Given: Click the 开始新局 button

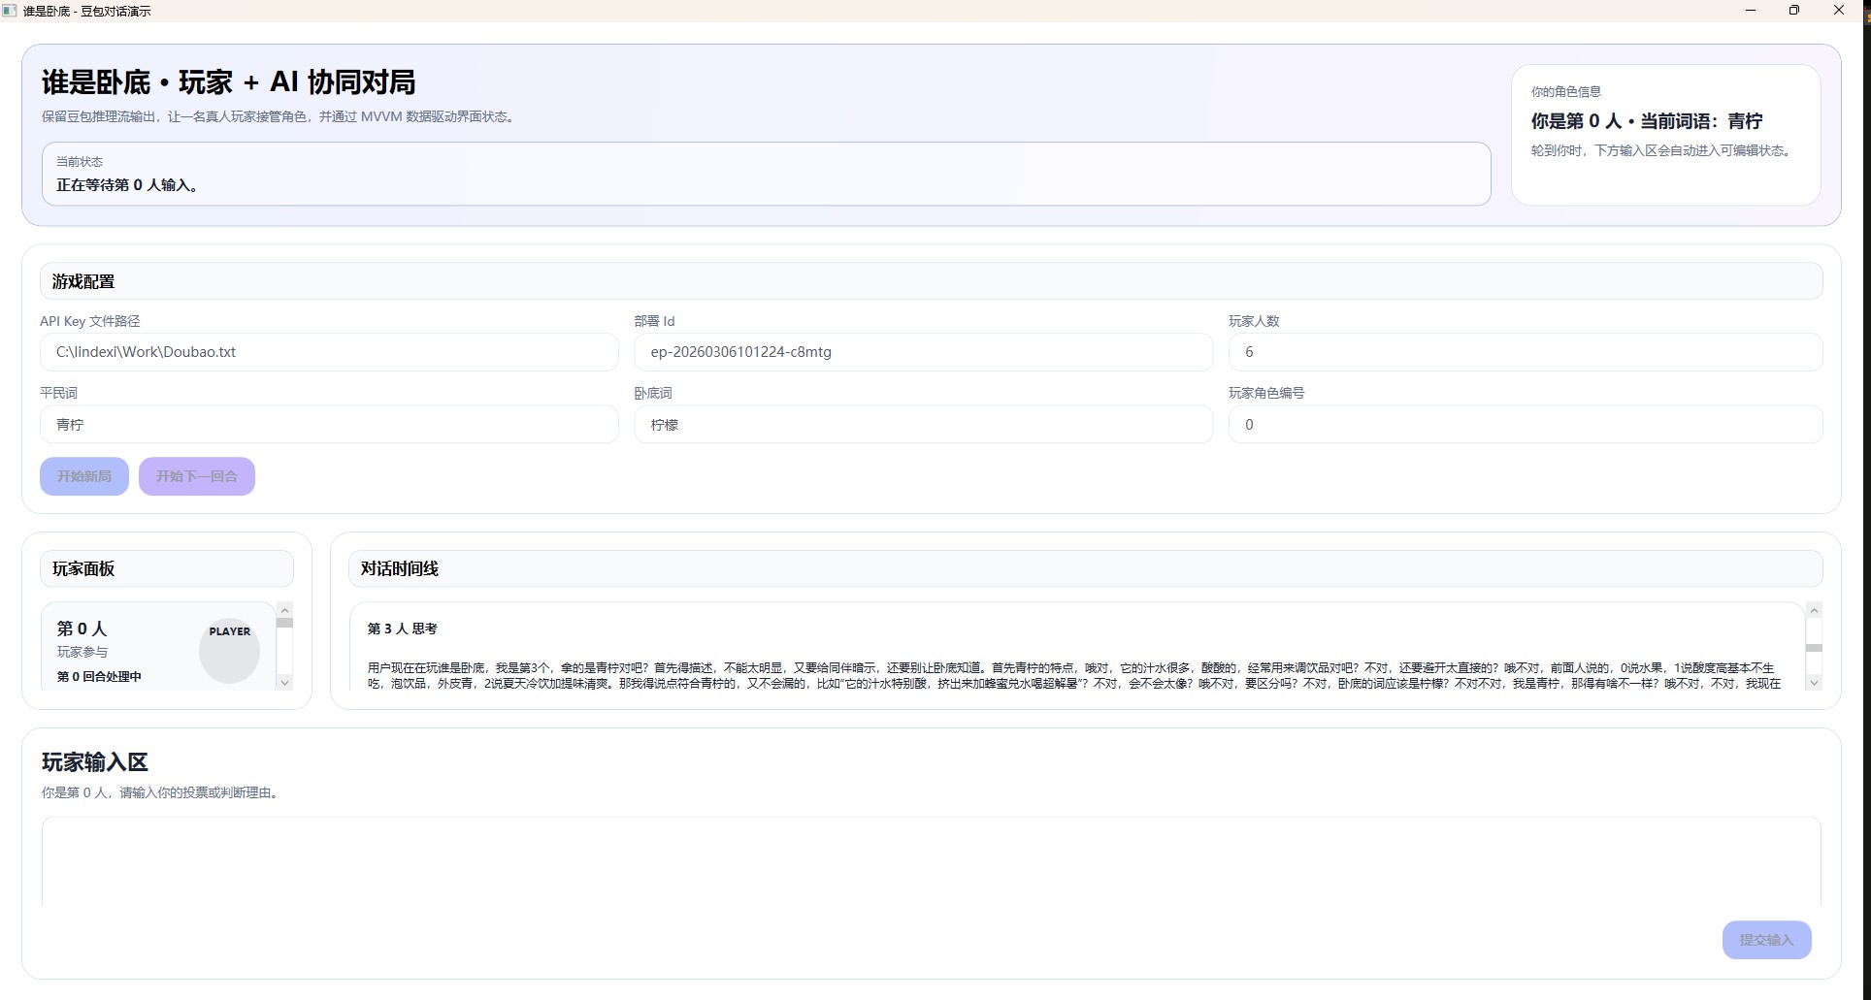Looking at the screenshot, I should [84, 476].
